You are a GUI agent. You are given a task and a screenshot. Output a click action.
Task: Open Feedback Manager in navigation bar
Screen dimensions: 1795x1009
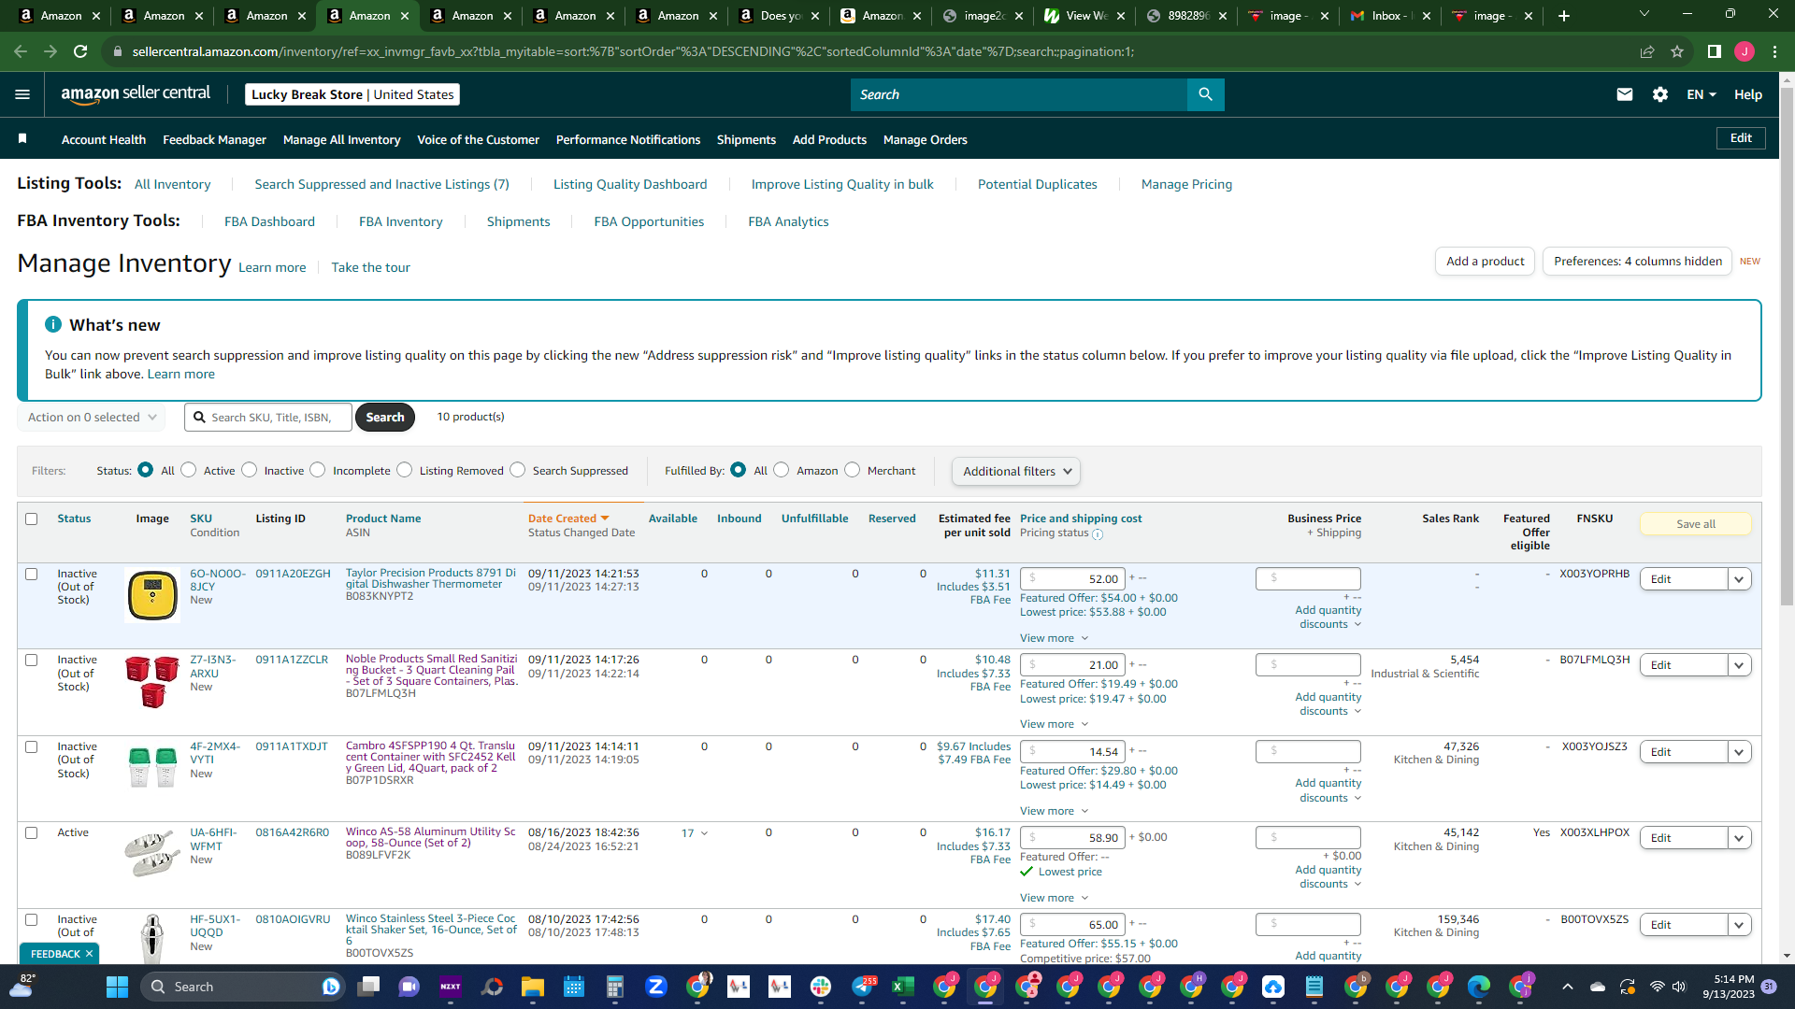point(214,139)
